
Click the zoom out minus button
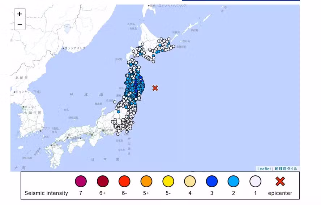[x=20, y=25]
